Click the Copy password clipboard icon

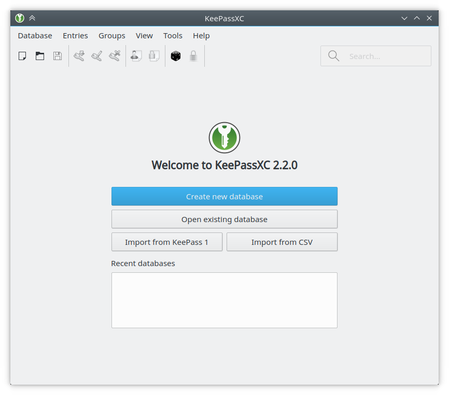154,56
